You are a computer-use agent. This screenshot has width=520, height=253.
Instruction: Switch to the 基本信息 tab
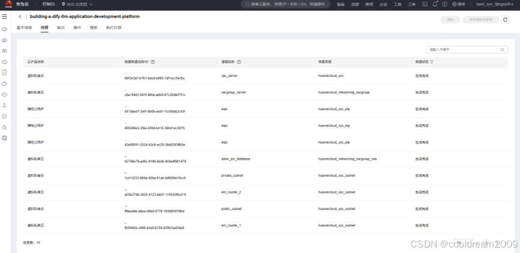pos(24,28)
